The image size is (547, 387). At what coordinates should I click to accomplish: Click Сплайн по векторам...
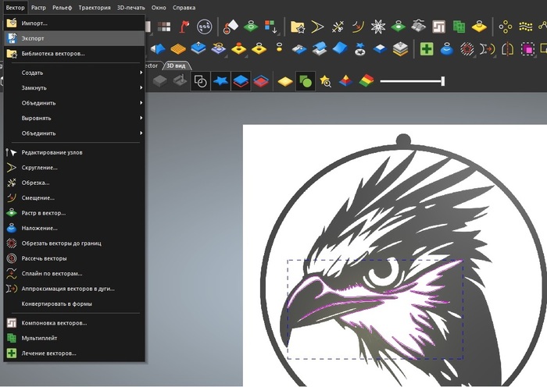point(74,273)
